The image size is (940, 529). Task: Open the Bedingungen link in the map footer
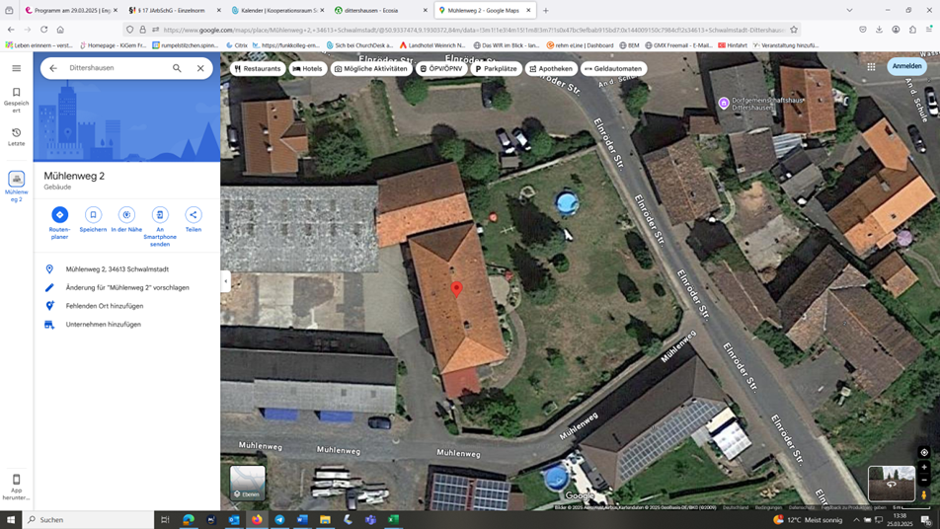[768, 507]
